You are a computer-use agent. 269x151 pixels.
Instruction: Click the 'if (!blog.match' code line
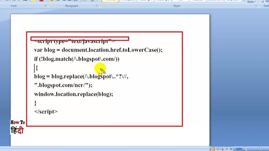[76, 59]
